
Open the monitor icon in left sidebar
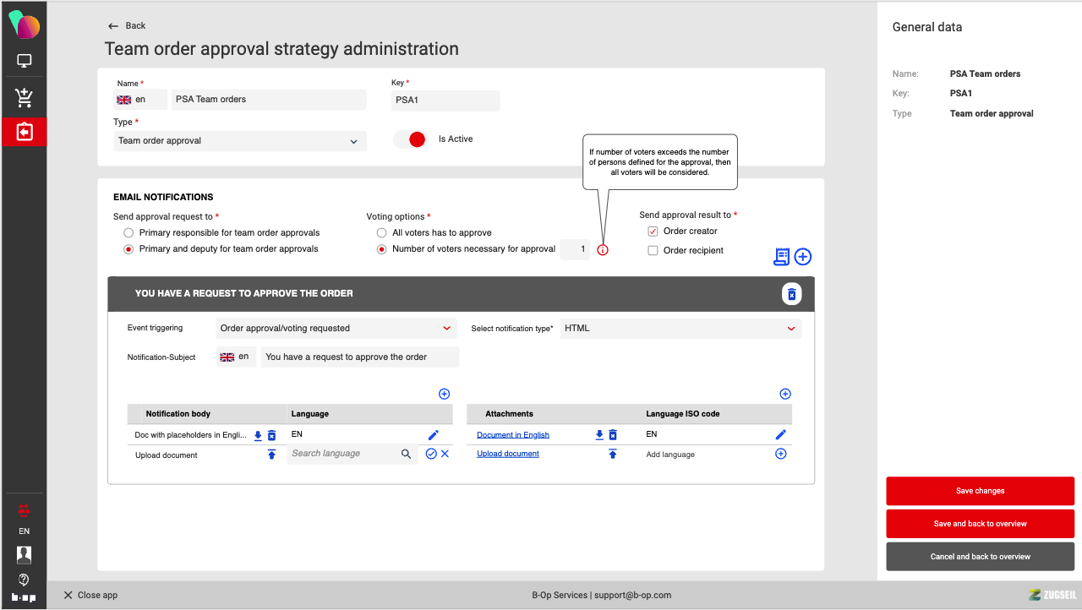click(24, 61)
